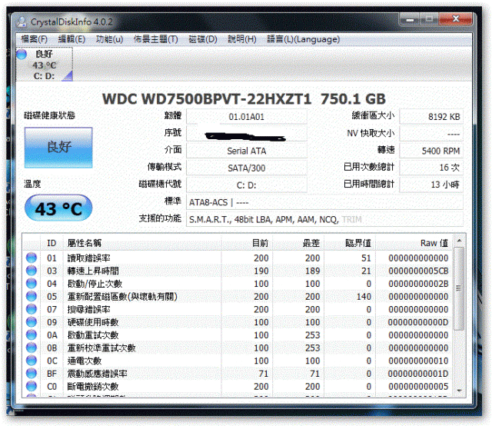492x426 pixels.
Task: Click raw value 00000000001D
Action: click(418, 374)
